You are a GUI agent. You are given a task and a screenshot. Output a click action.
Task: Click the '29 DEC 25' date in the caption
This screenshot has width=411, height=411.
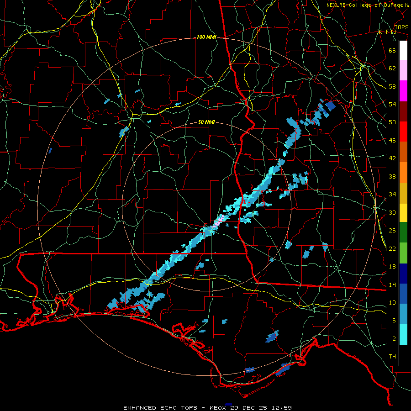[250, 408]
